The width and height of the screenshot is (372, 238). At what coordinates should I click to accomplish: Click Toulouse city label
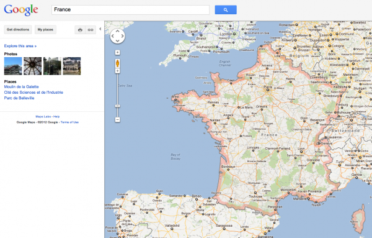[255, 196]
